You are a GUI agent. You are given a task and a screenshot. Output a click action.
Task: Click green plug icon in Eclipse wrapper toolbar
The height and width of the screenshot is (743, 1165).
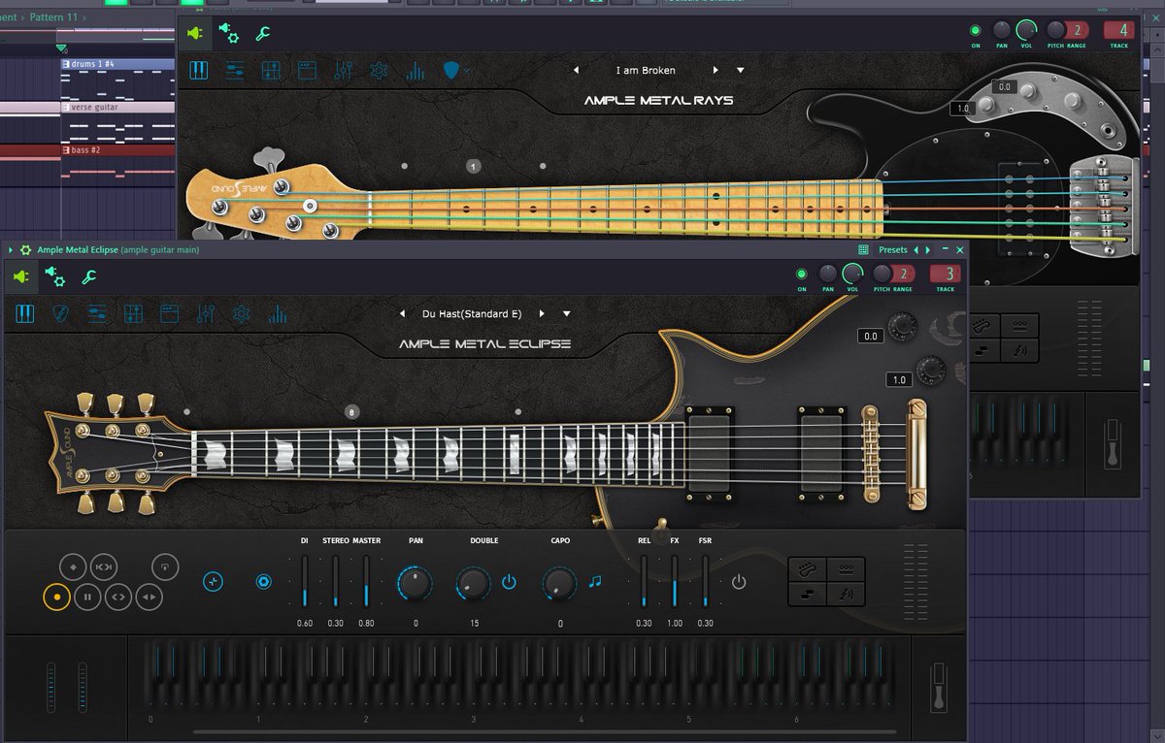[x=21, y=277]
